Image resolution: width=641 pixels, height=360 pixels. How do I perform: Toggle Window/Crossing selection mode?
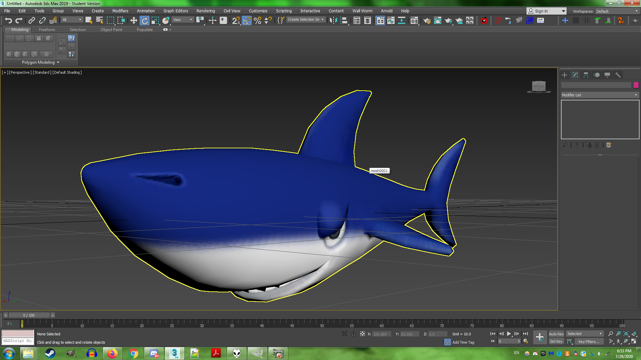(x=121, y=21)
